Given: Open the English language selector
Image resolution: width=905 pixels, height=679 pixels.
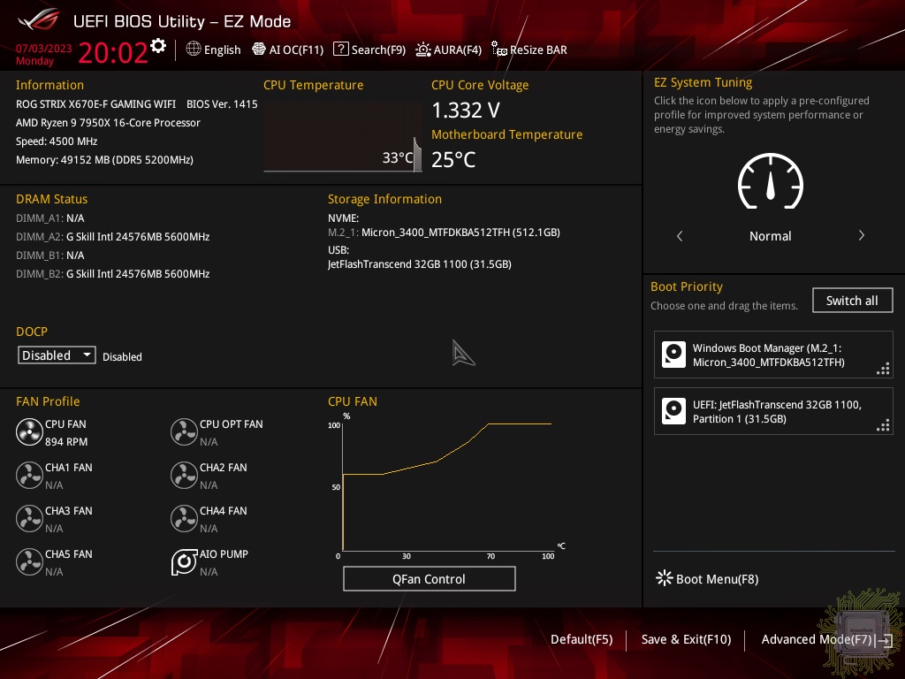Looking at the screenshot, I should (x=213, y=50).
